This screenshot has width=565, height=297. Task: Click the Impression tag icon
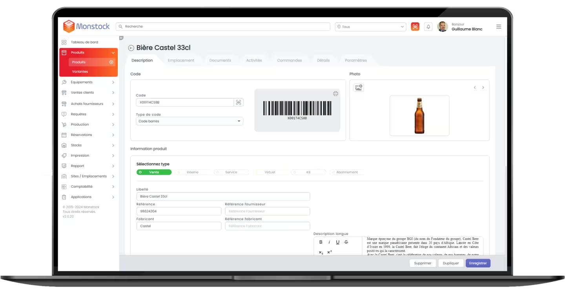pos(64,156)
